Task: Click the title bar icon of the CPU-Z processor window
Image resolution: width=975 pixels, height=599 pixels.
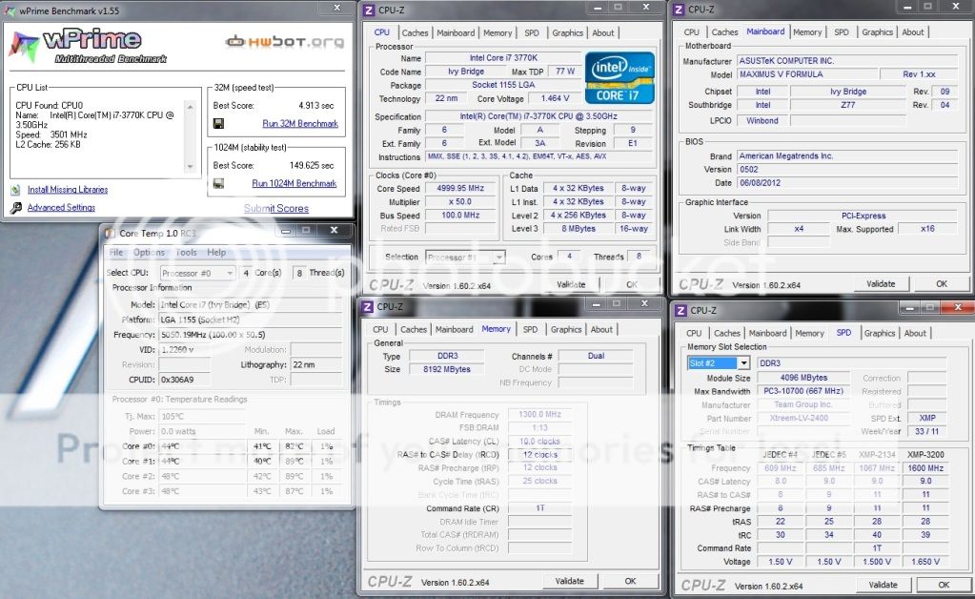Action: [x=369, y=10]
